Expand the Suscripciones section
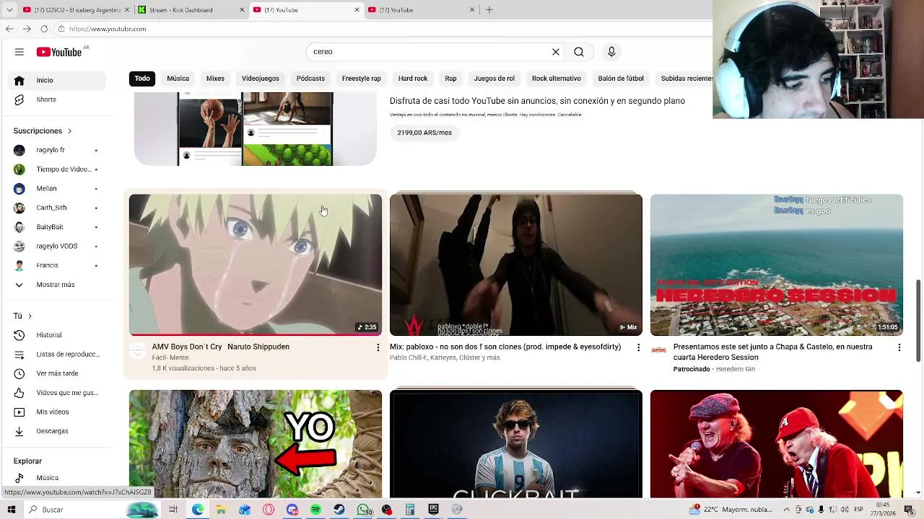The width and height of the screenshot is (924, 519). tap(43, 131)
